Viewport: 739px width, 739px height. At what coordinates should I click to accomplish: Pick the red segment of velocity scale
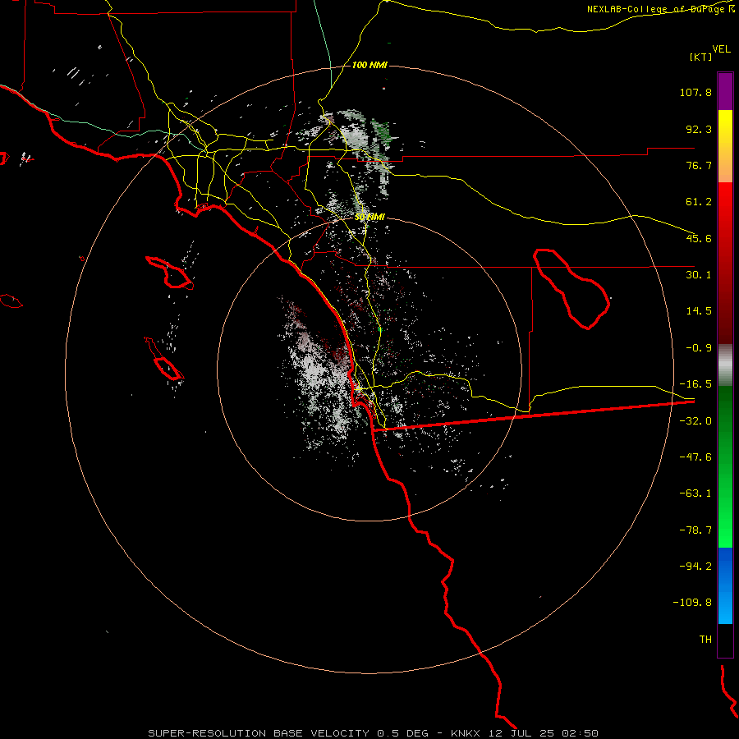point(725,263)
